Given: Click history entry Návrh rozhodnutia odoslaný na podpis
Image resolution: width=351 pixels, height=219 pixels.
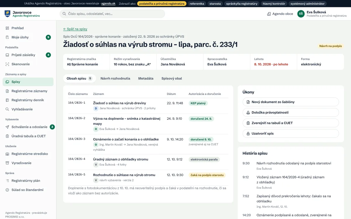Looking at the screenshot, I should 294,163.
